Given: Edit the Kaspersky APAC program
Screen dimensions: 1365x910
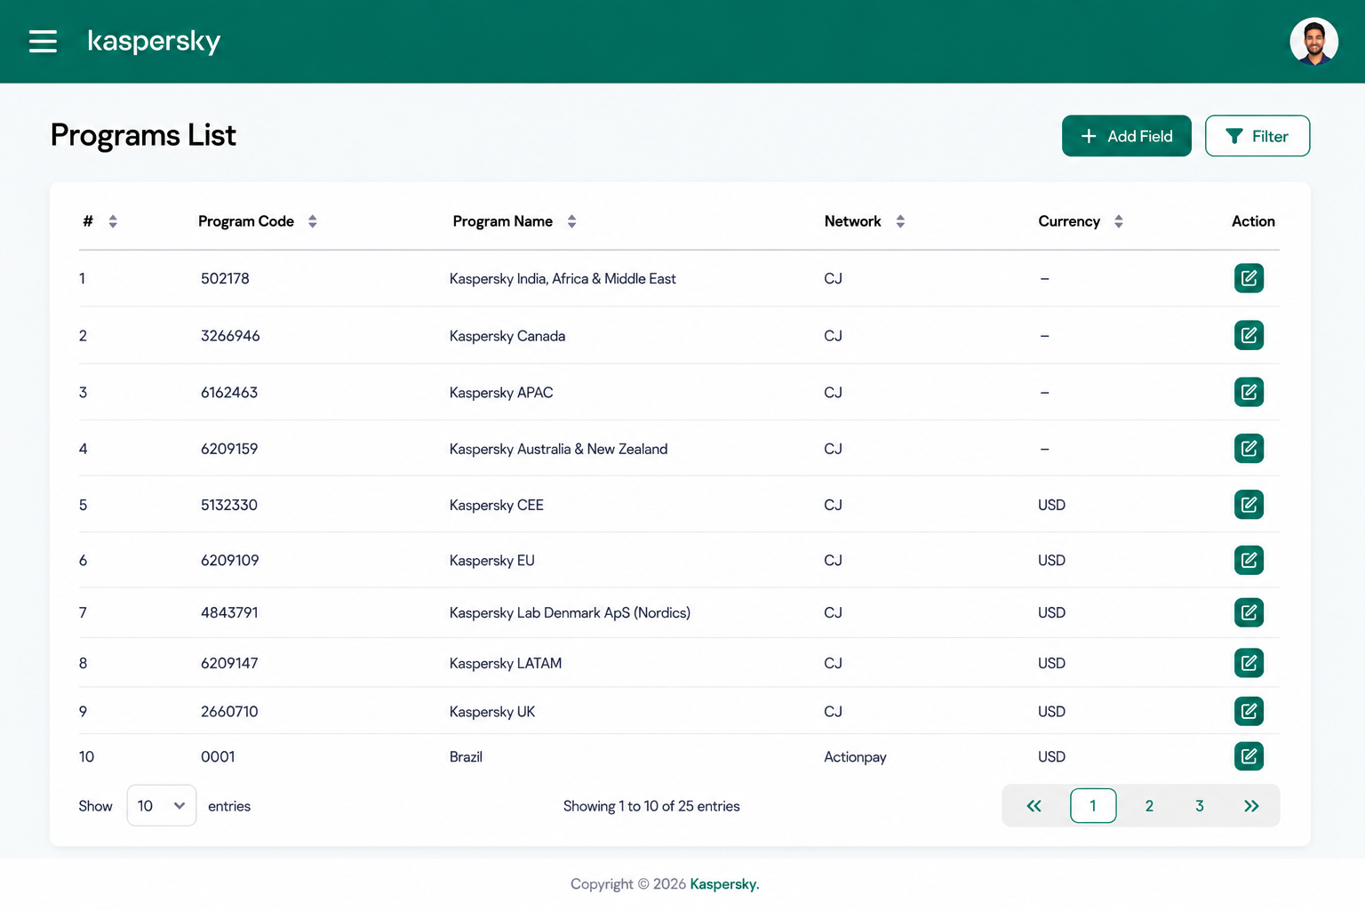Looking at the screenshot, I should point(1249,392).
